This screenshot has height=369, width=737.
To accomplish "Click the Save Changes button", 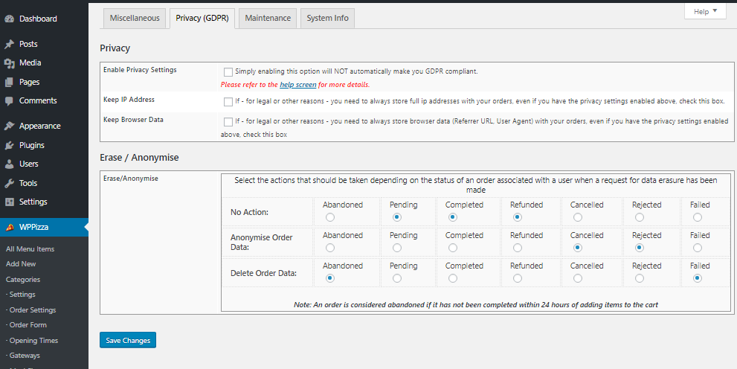I will [128, 341].
